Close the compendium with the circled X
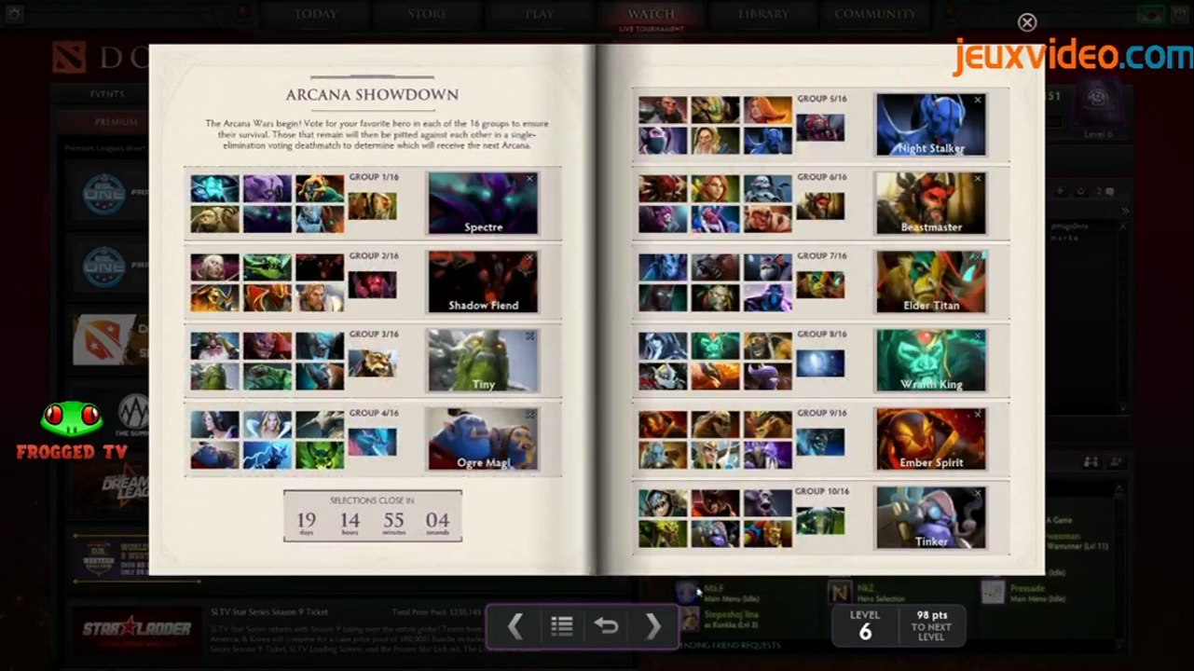 click(x=1027, y=22)
